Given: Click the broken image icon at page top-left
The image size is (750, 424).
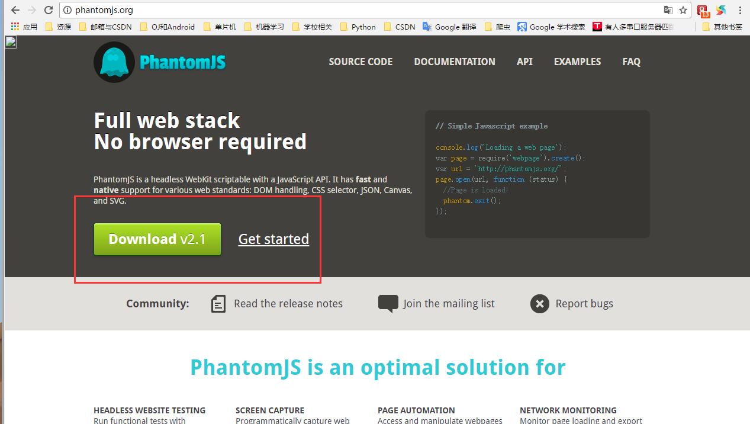Looking at the screenshot, I should [11, 42].
